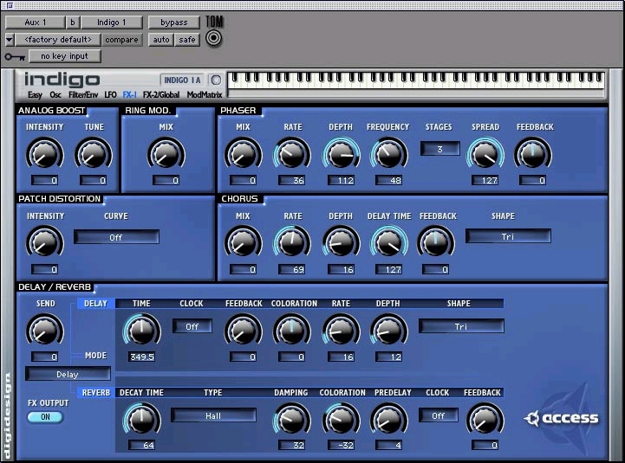Open the Aux 1 track selector
625x463 pixels.
(x=35, y=23)
